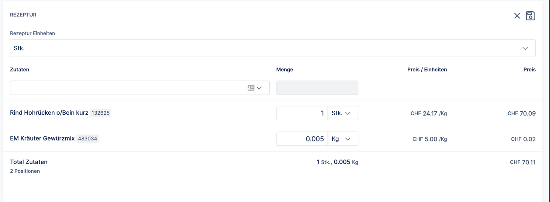Click the Total Zutaten label
The image size is (550, 202).
click(x=29, y=162)
